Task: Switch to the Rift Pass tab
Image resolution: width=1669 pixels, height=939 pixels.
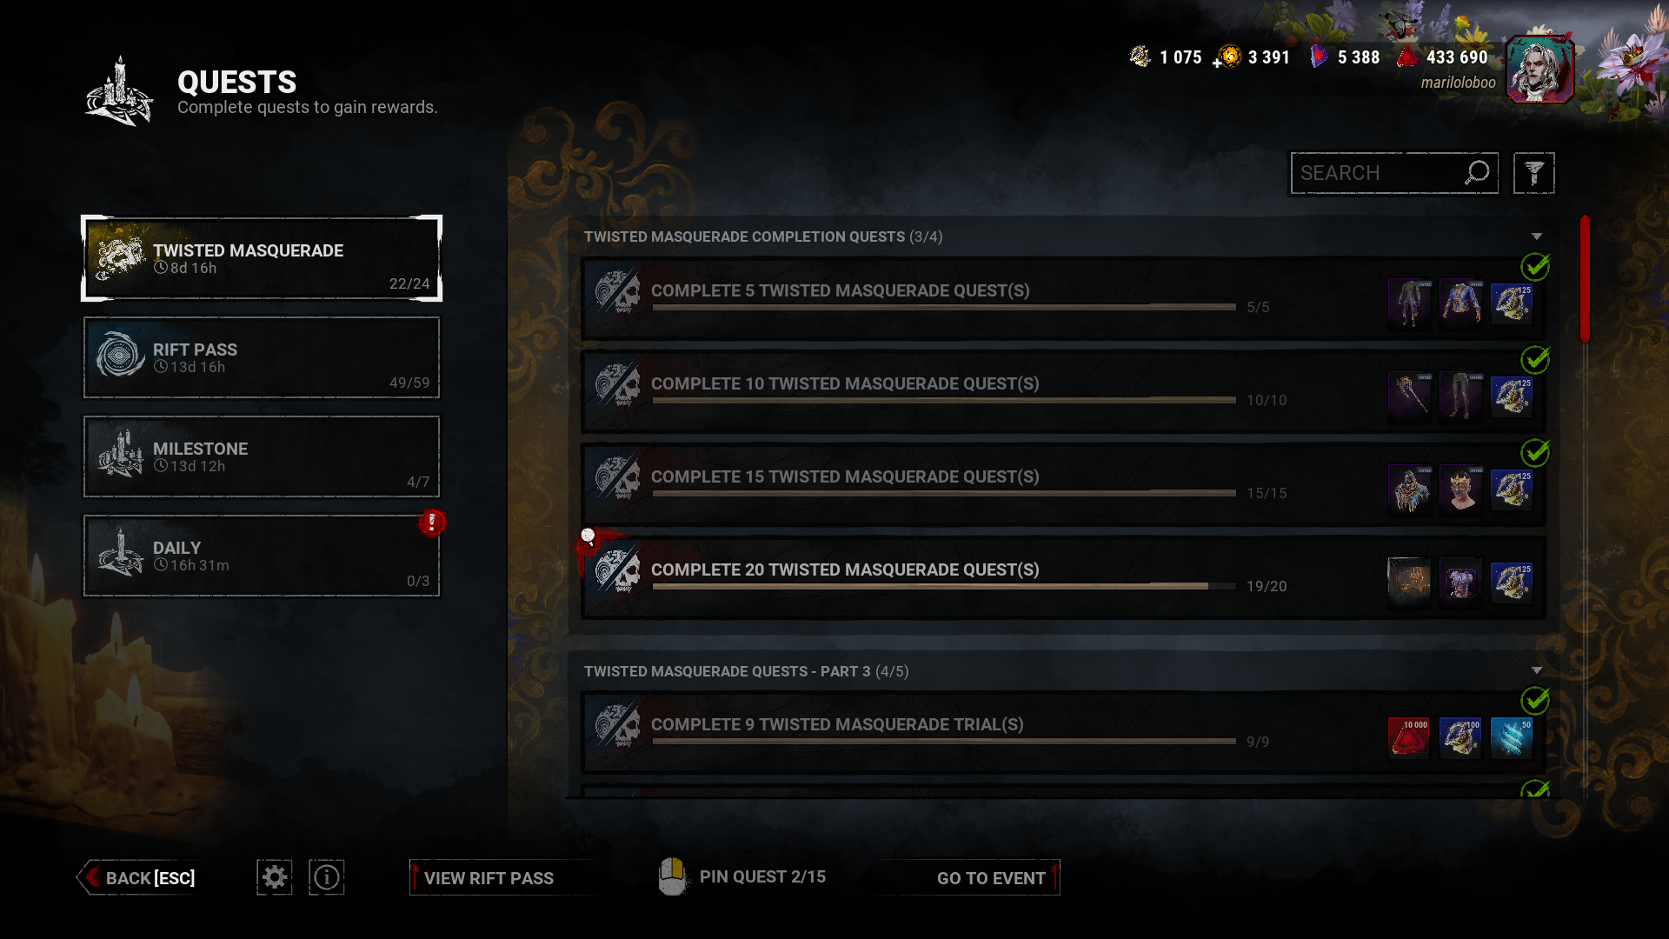Action: click(x=262, y=357)
